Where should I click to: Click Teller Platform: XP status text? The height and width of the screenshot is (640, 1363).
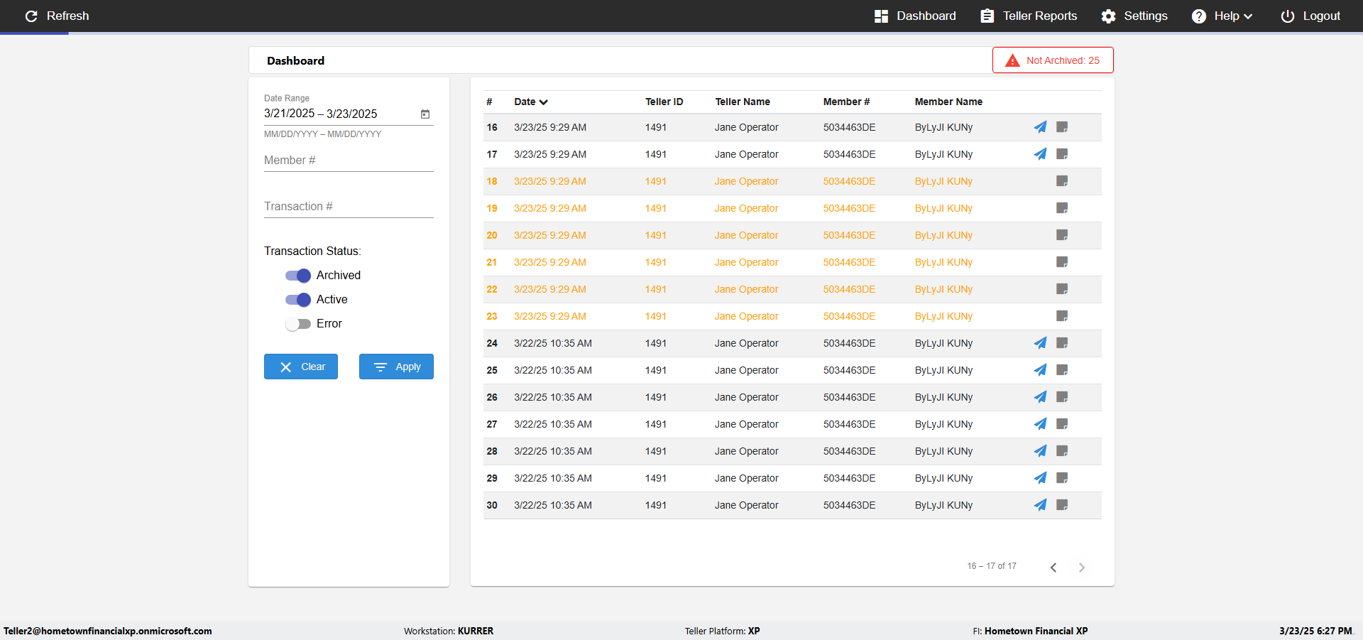pyautogui.click(x=723, y=631)
